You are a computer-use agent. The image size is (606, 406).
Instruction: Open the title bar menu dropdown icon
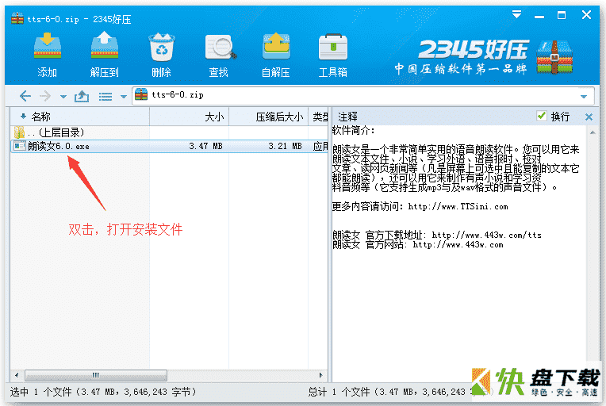tap(516, 15)
